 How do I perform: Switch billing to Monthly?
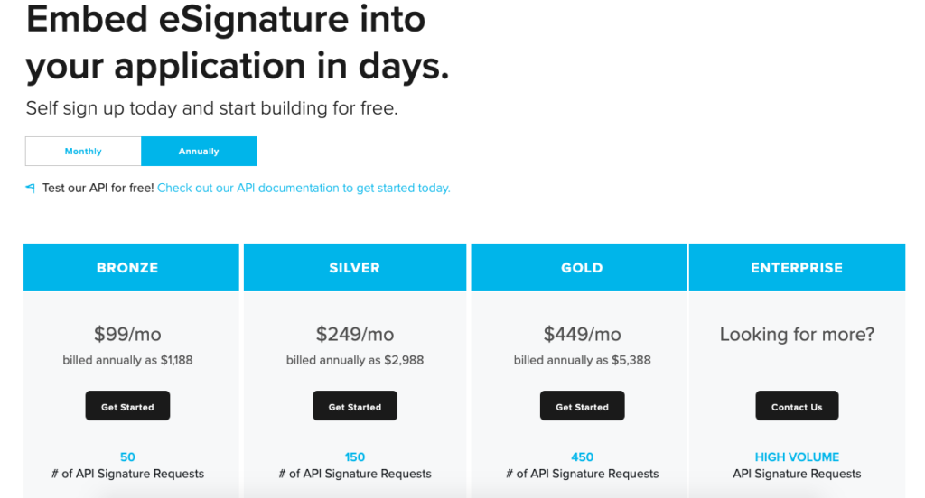[83, 152]
